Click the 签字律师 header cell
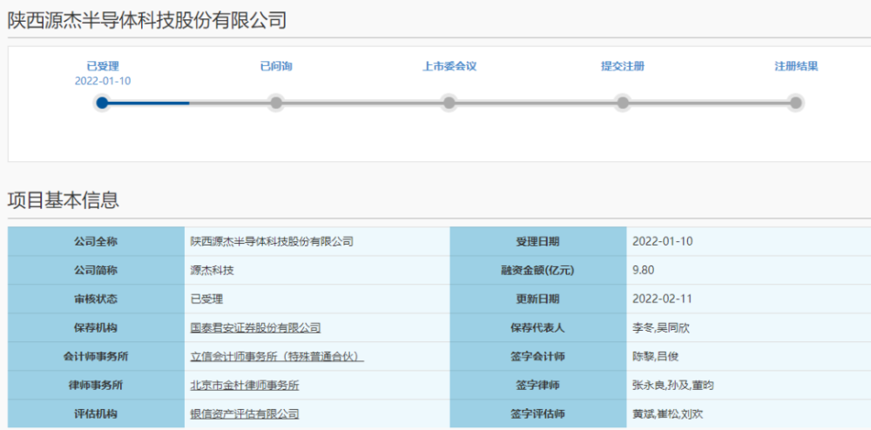The height and width of the screenshot is (430, 871). pyautogui.click(x=537, y=385)
